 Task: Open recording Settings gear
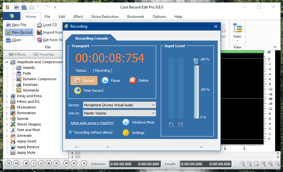126,133
